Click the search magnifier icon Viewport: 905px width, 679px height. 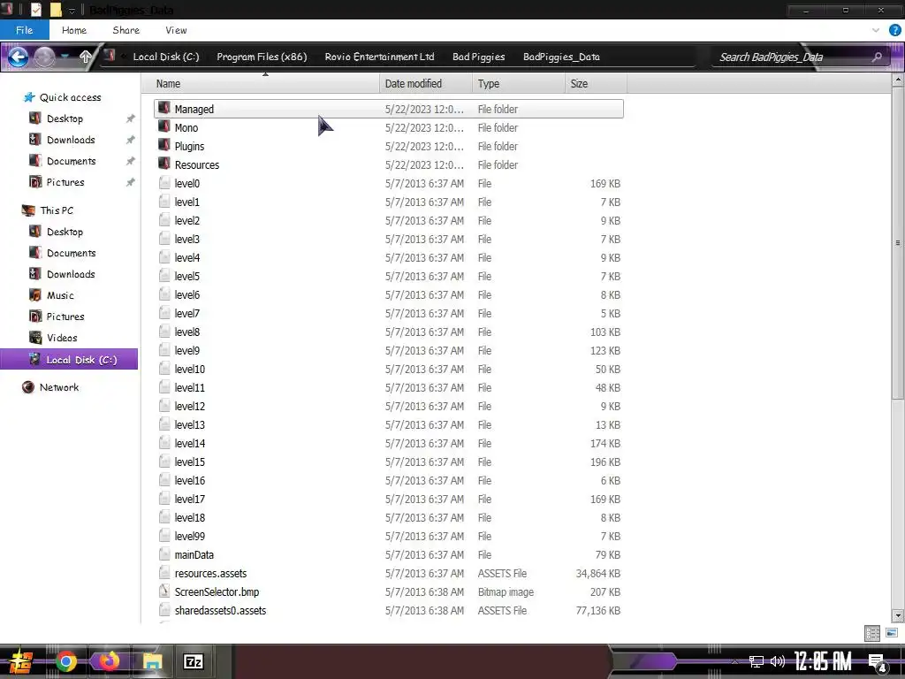(x=878, y=57)
